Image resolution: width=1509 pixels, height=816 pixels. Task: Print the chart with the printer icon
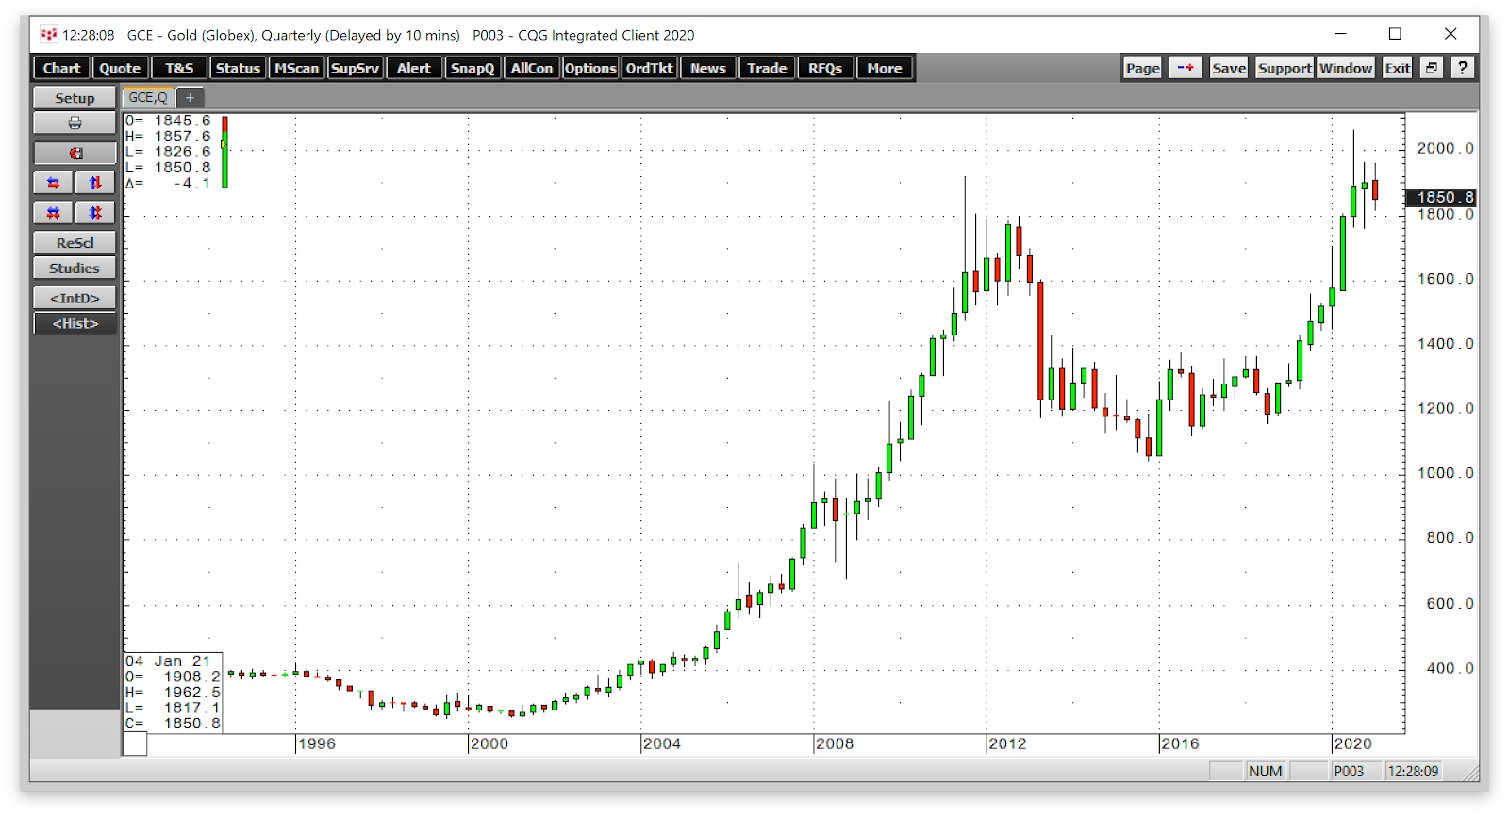click(75, 123)
